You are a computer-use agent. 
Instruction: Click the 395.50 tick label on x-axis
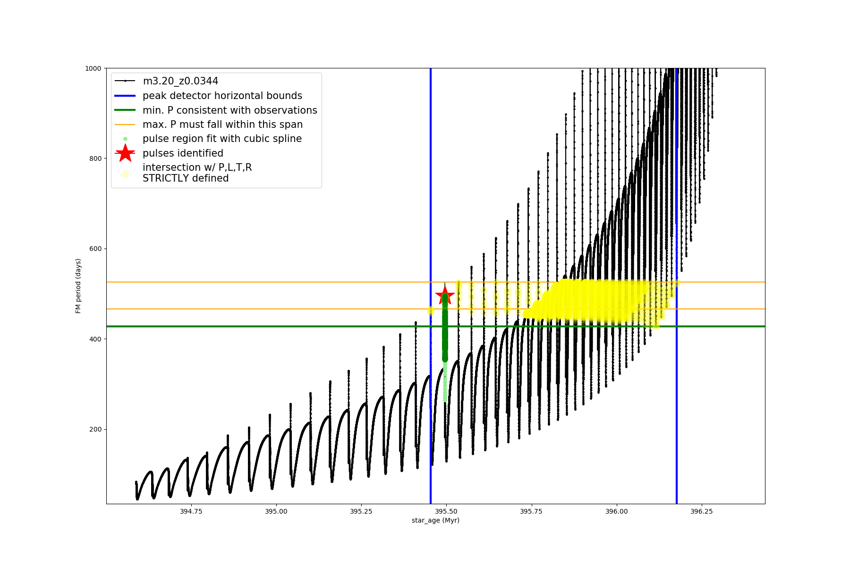click(x=446, y=511)
